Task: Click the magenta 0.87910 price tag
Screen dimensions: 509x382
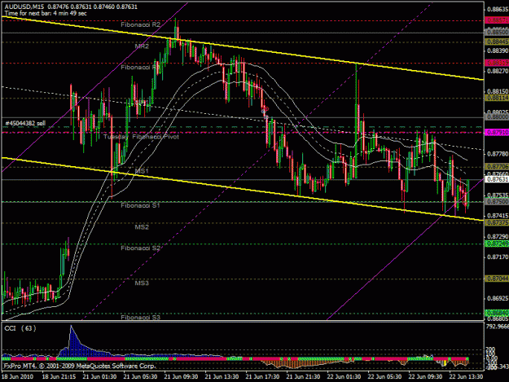Action: pos(497,133)
